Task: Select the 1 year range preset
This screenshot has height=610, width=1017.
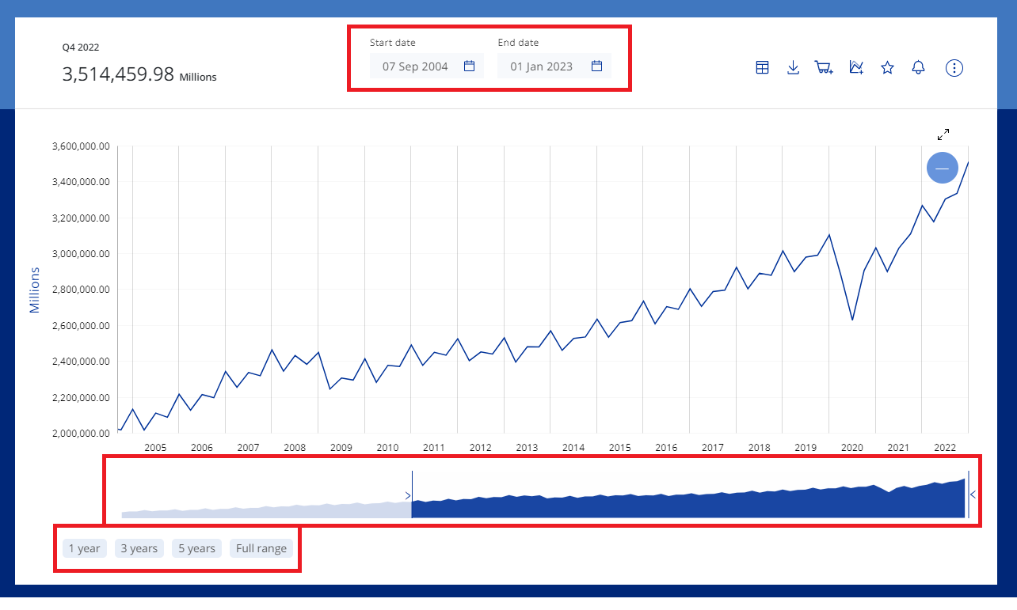Action: 84,548
